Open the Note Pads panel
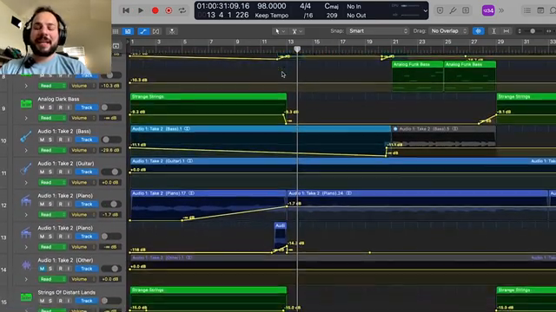The height and width of the screenshot is (312, 556). click(540, 10)
